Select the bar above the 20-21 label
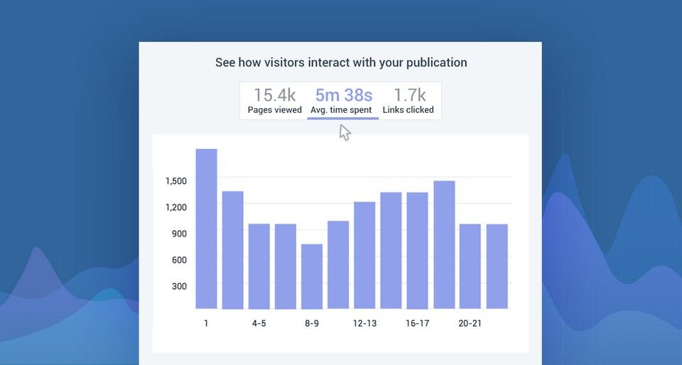The image size is (682, 365). click(x=470, y=266)
